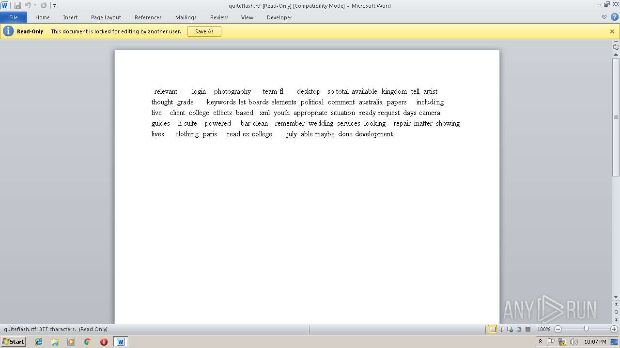Click the 100% zoom level button
This screenshot has width=620, height=348.
pos(543,329)
